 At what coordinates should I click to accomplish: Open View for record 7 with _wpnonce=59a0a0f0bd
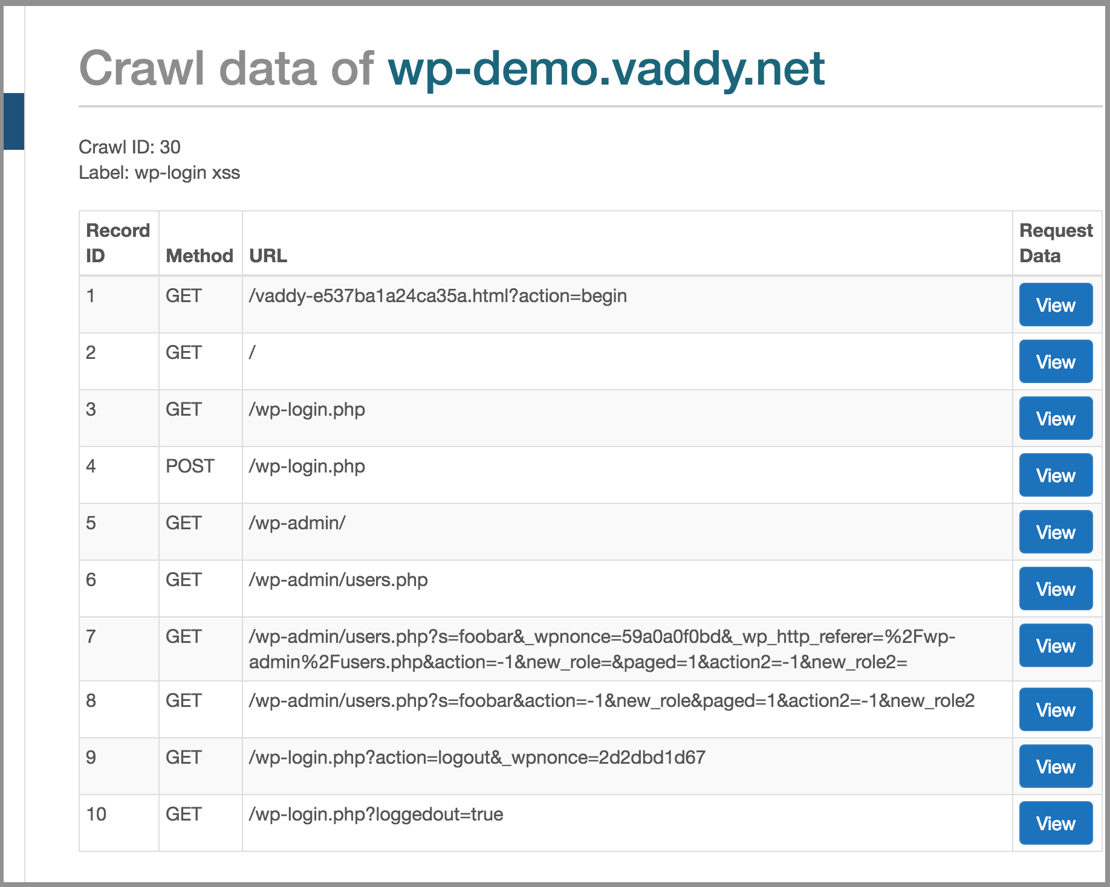click(x=1055, y=646)
